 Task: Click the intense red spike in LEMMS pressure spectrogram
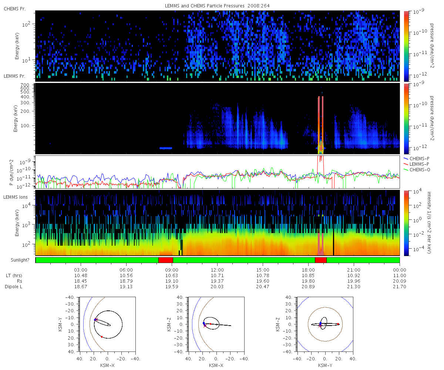(321, 125)
